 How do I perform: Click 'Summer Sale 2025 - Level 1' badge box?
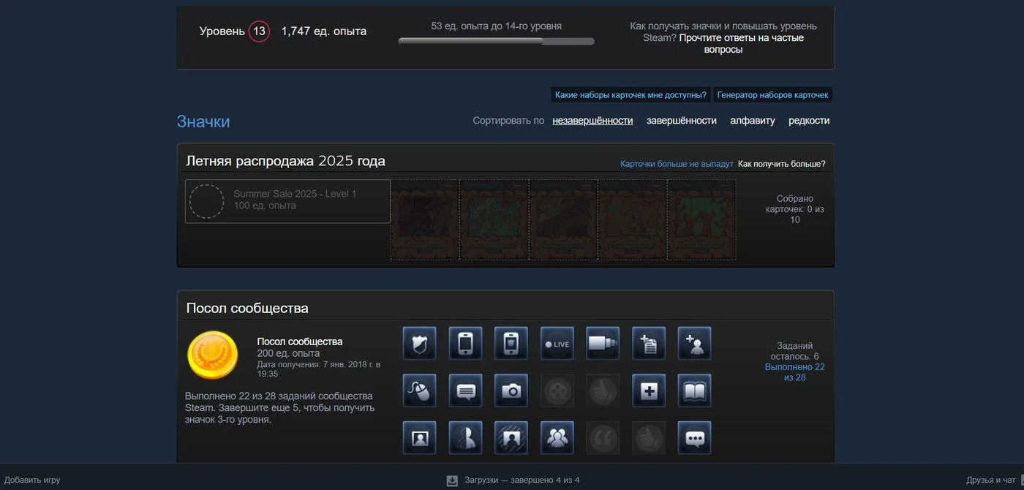[x=287, y=201]
